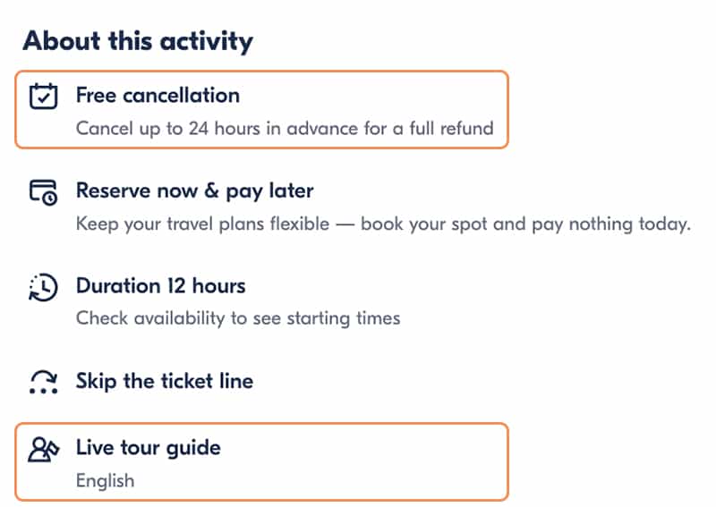This screenshot has width=716, height=507.
Task: Click the calendar checkmark Free cancellation icon
Action: 43,96
